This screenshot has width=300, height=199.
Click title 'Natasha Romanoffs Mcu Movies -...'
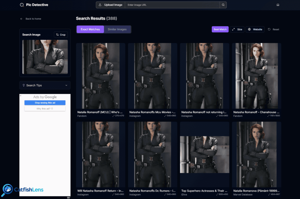pos(152,112)
